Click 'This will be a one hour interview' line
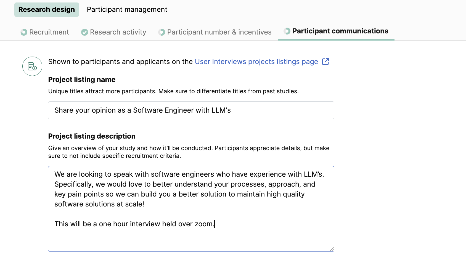This screenshot has width=466, height=265. point(134,224)
